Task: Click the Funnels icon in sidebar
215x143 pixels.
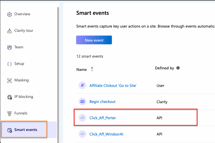Action: click(x=9, y=113)
